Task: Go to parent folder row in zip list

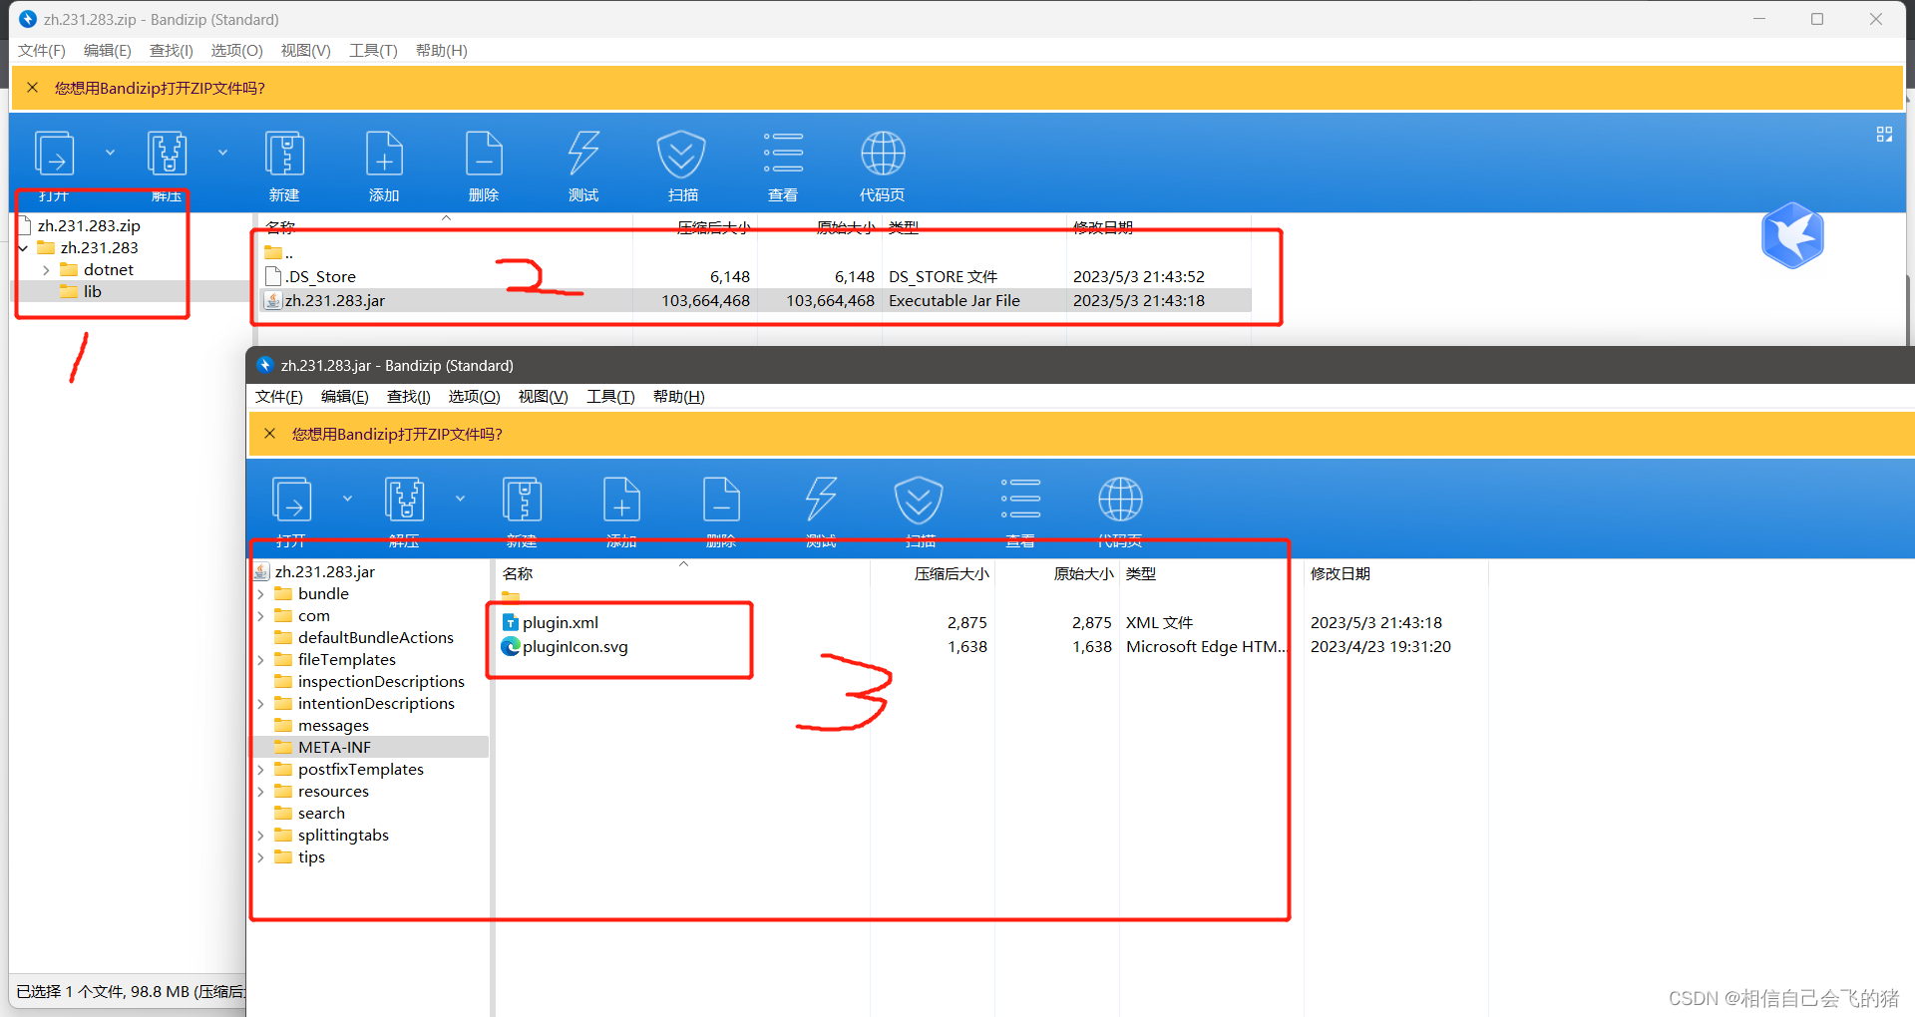Action: pyautogui.click(x=279, y=253)
